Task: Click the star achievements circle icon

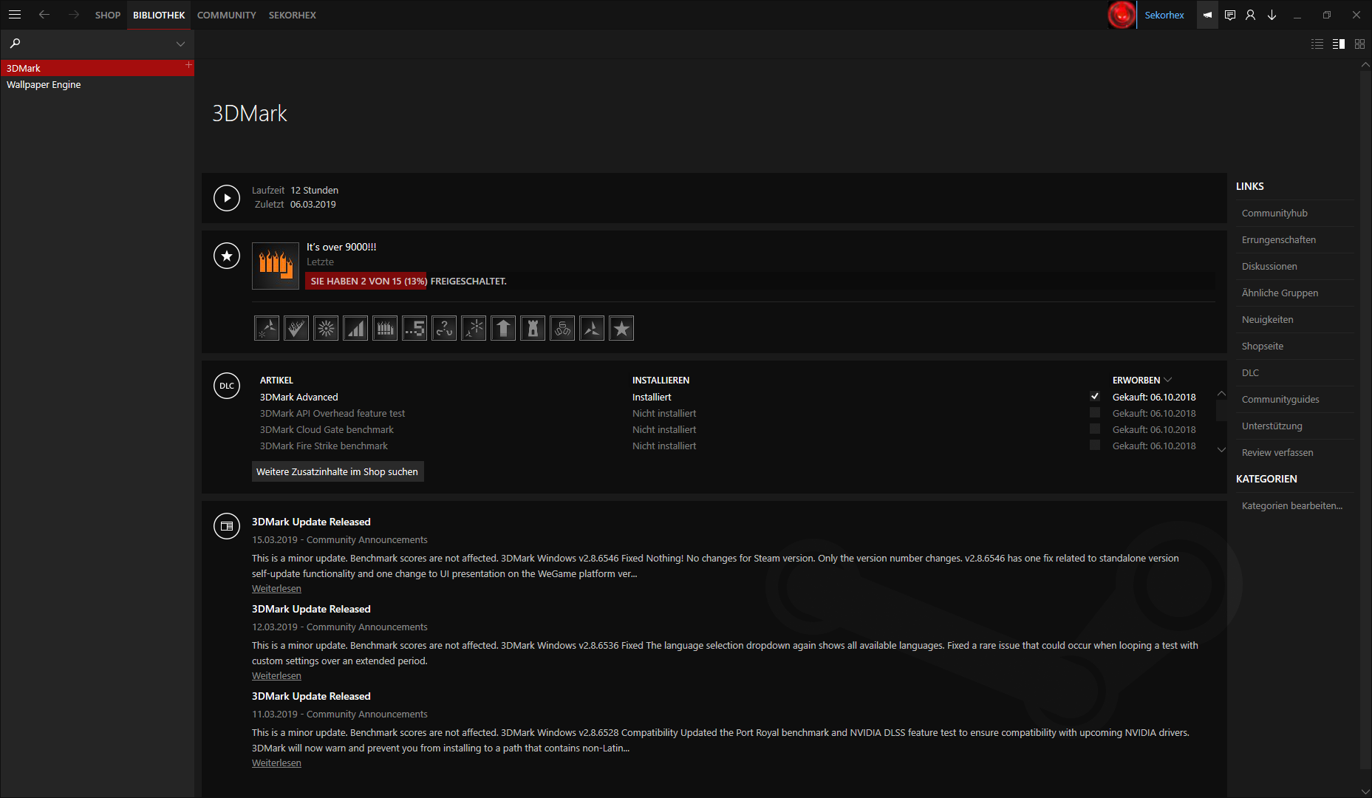Action: click(x=227, y=256)
